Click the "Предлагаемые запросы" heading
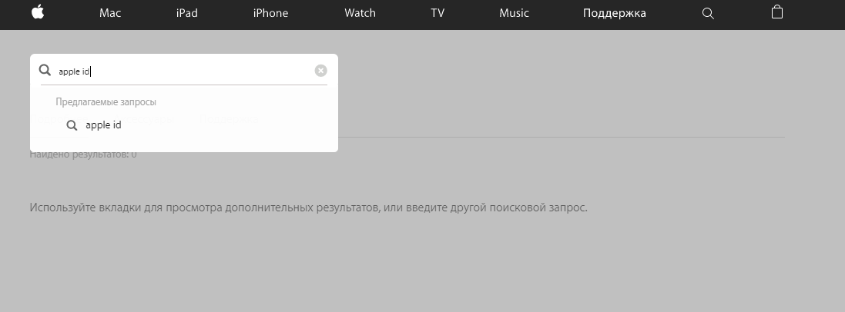845x312 pixels. point(106,102)
